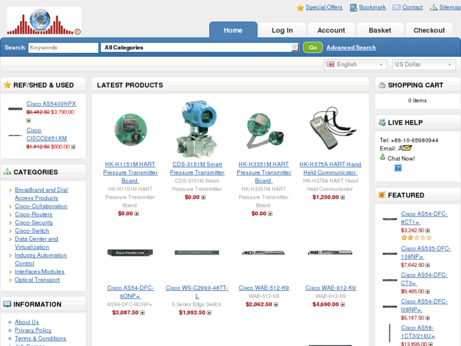Viewport: 461px width, 346px height.
Task: Open the Account tab
Action: coord(331,30)
